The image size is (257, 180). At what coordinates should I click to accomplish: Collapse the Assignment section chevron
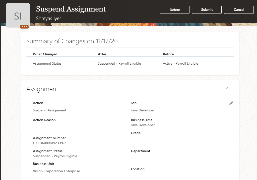[228, 88]
